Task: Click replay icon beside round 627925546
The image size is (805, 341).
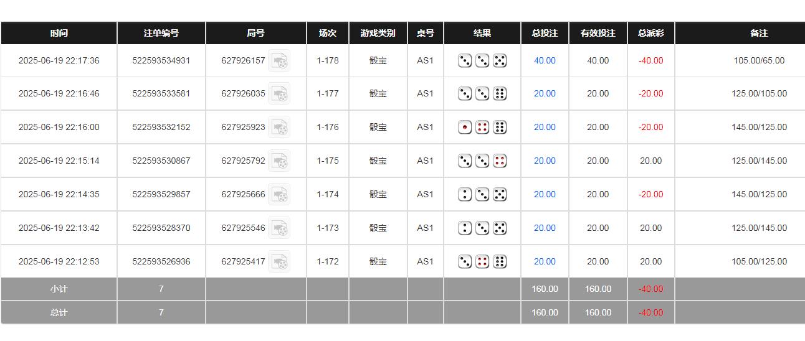Action: (279, 228)
